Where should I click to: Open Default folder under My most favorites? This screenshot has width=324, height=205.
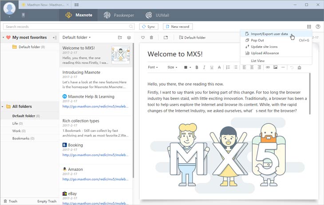coord(29,47)
